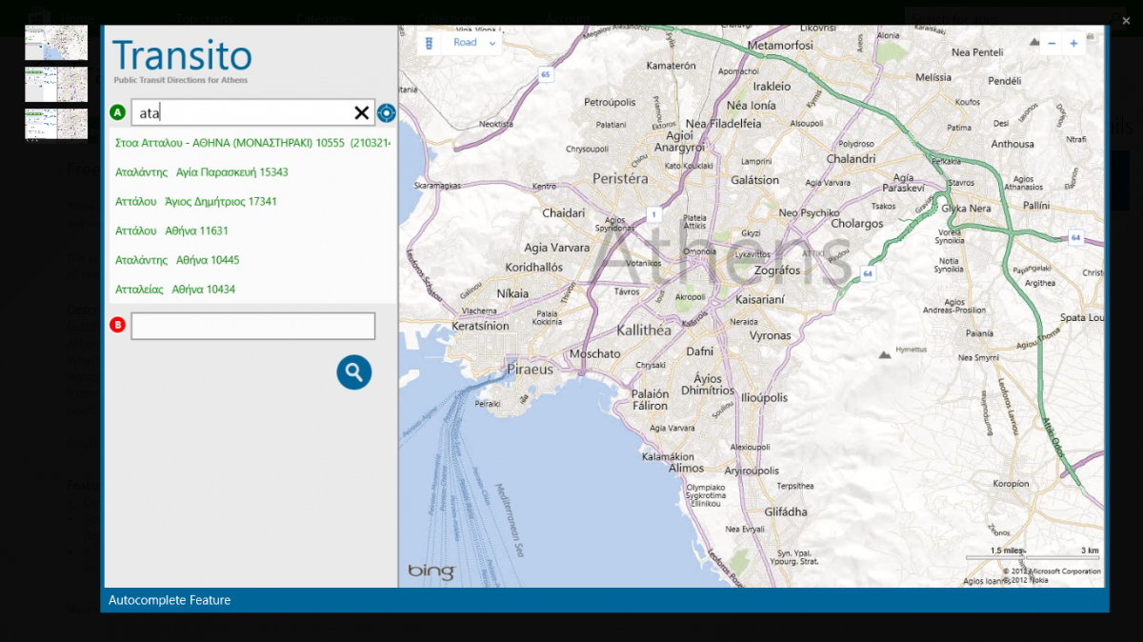Choose suggestion "Αττάλου Αθήνα 11631"

(172, 231)
